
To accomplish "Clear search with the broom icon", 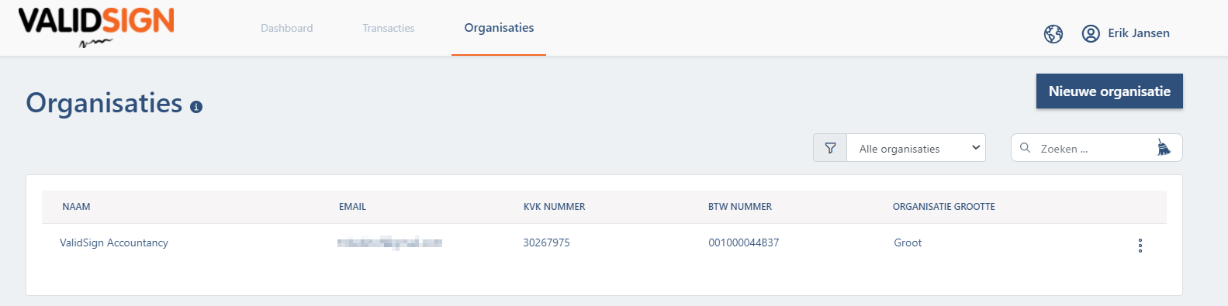I will pos(1164,147).
